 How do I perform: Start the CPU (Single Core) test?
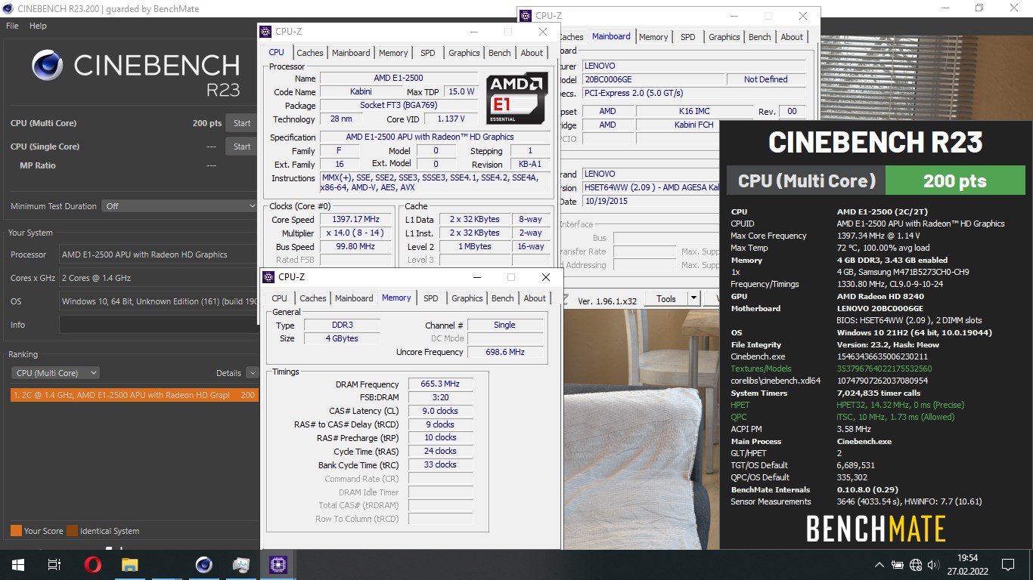pyautogui.click(x=242, y=147)
